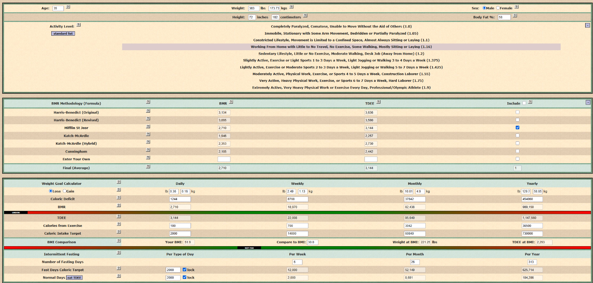The height and width of the screenshot is (283, 593).
Task: Choose Moderately Active, Construction Laborer (1.55)
Action: (341, 74)
